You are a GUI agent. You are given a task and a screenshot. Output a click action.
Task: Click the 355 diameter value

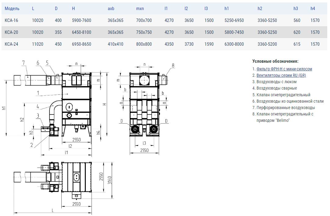[58, 32]
